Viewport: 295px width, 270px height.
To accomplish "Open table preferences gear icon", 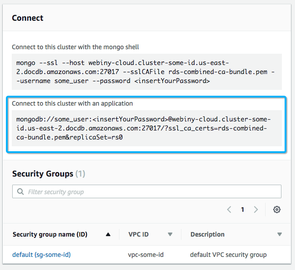I will tap(277, 209).
